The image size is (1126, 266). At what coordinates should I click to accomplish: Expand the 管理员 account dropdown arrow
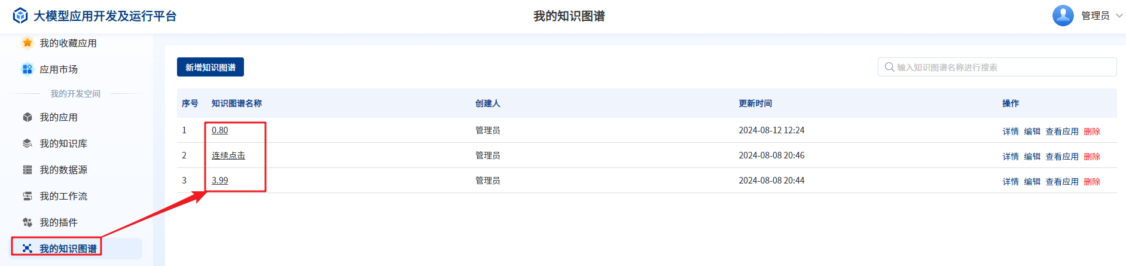coord(1119,16)
